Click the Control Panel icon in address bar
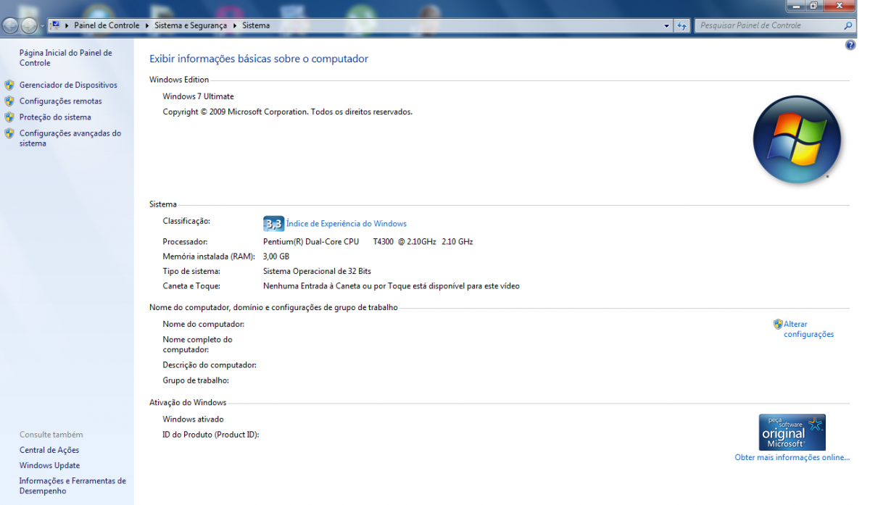The height and width of the screenshot is (505, 870). click(x=56, y=25)
